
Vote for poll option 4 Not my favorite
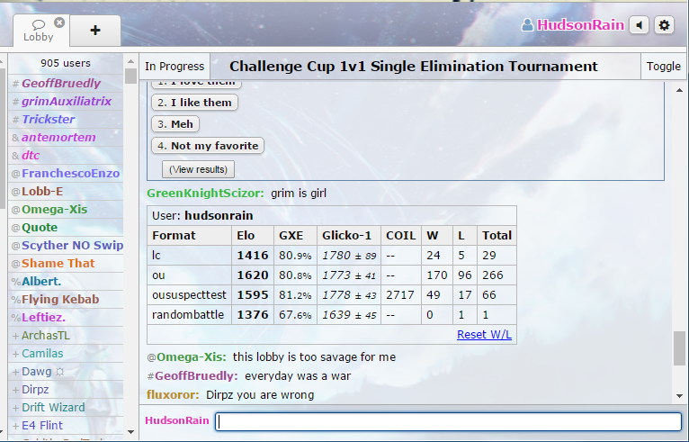pos(208,146)
